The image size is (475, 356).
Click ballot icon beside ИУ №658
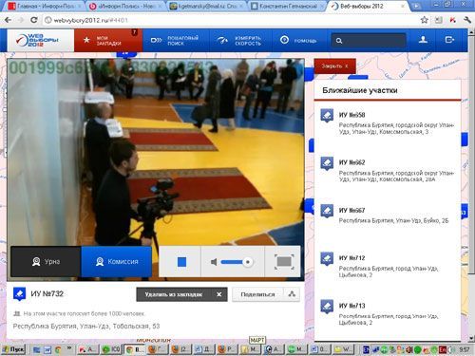pos(327,115)
